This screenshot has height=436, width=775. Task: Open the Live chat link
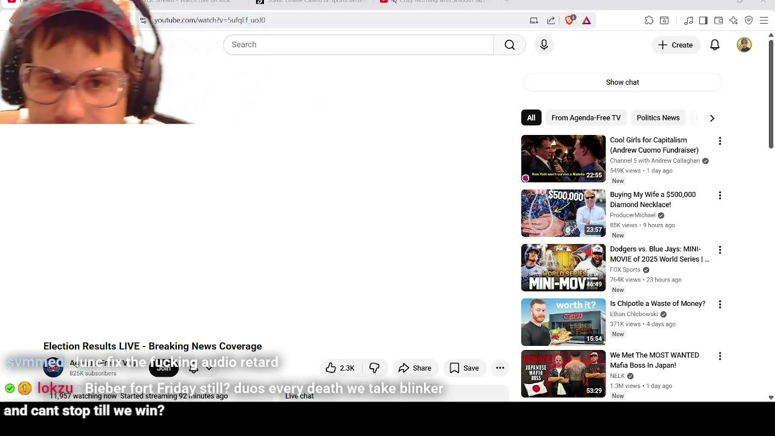click(299, 396)
